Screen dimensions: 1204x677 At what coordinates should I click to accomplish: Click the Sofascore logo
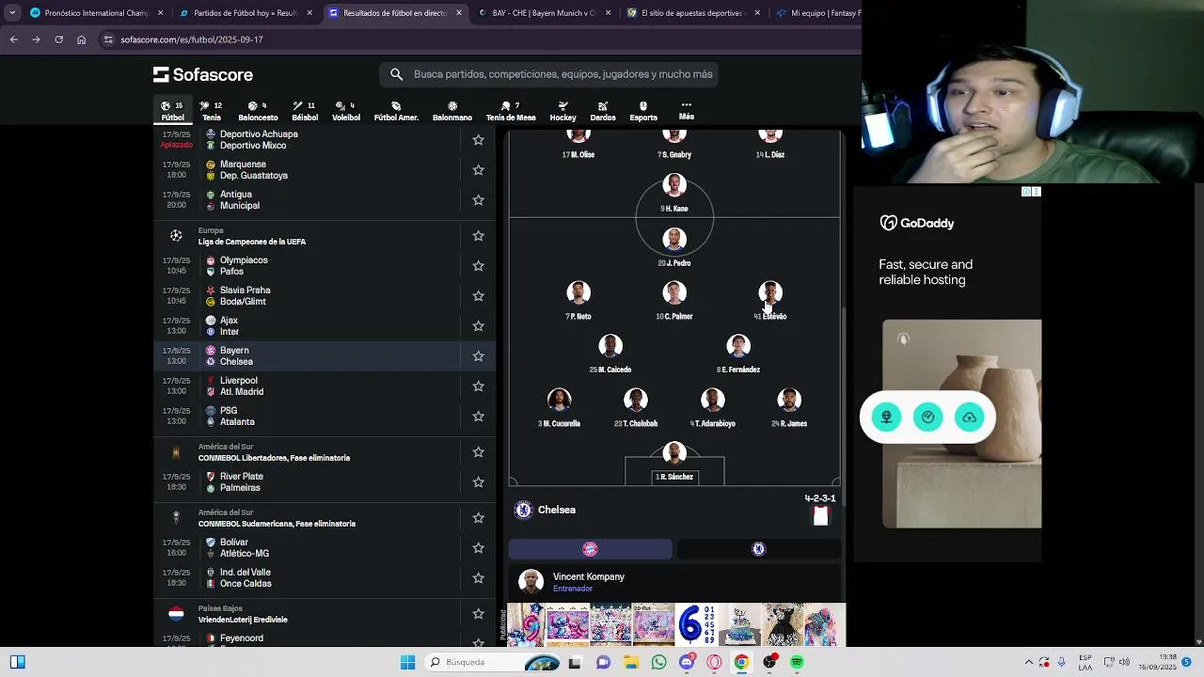(203, 74)
